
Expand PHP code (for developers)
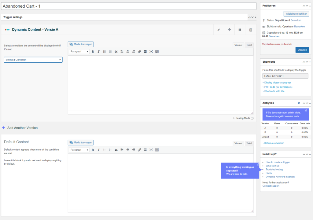278,87
